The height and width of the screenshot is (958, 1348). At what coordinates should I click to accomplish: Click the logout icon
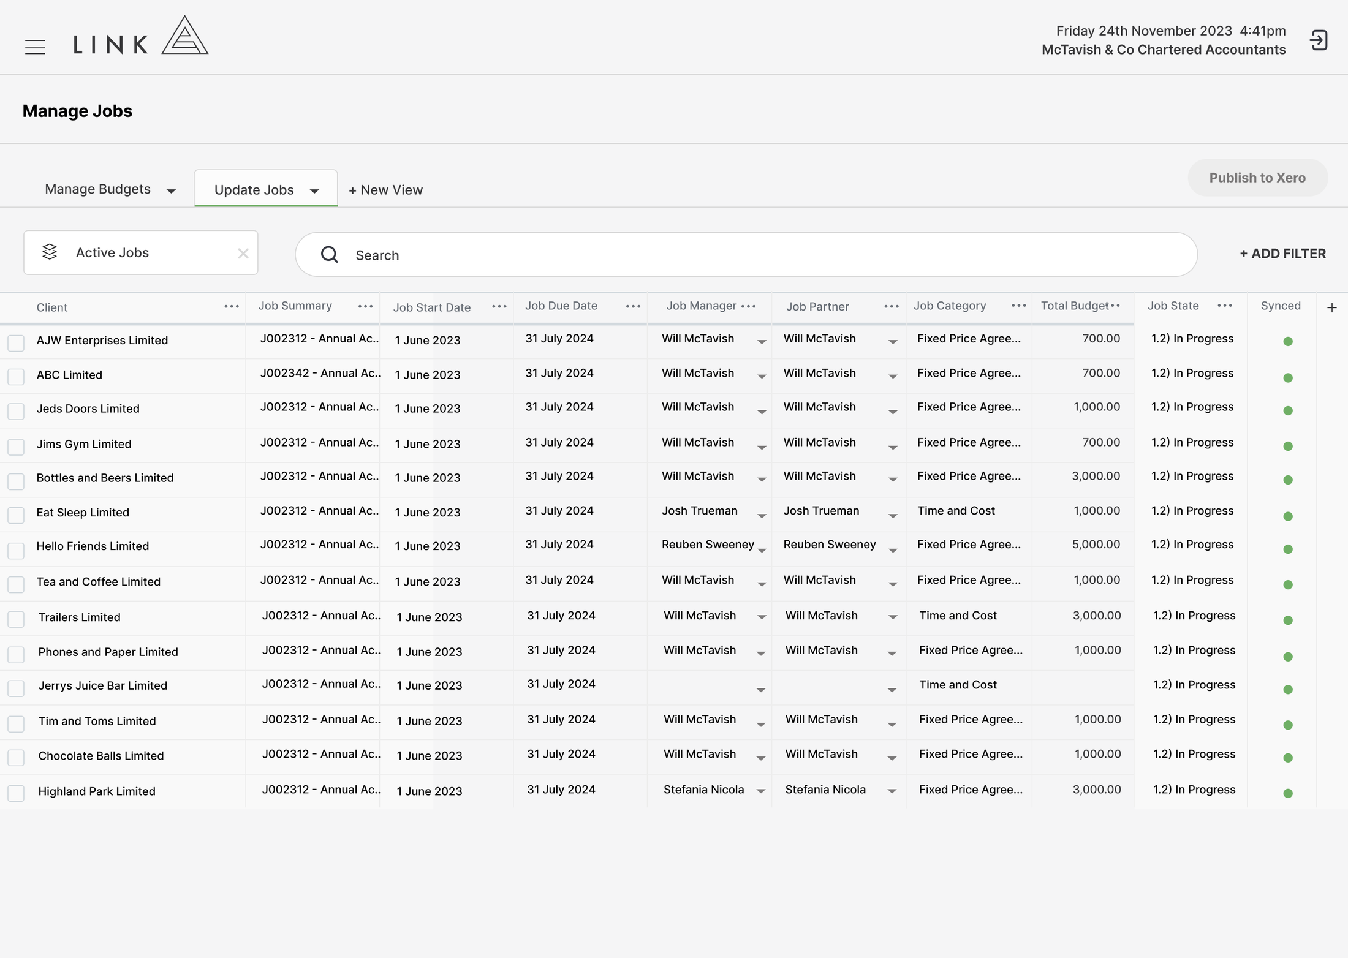point(1319,40)
